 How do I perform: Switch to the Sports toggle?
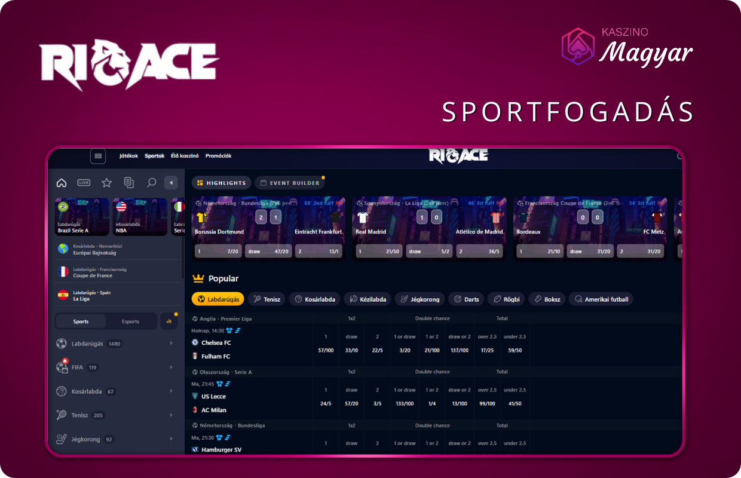81,321
